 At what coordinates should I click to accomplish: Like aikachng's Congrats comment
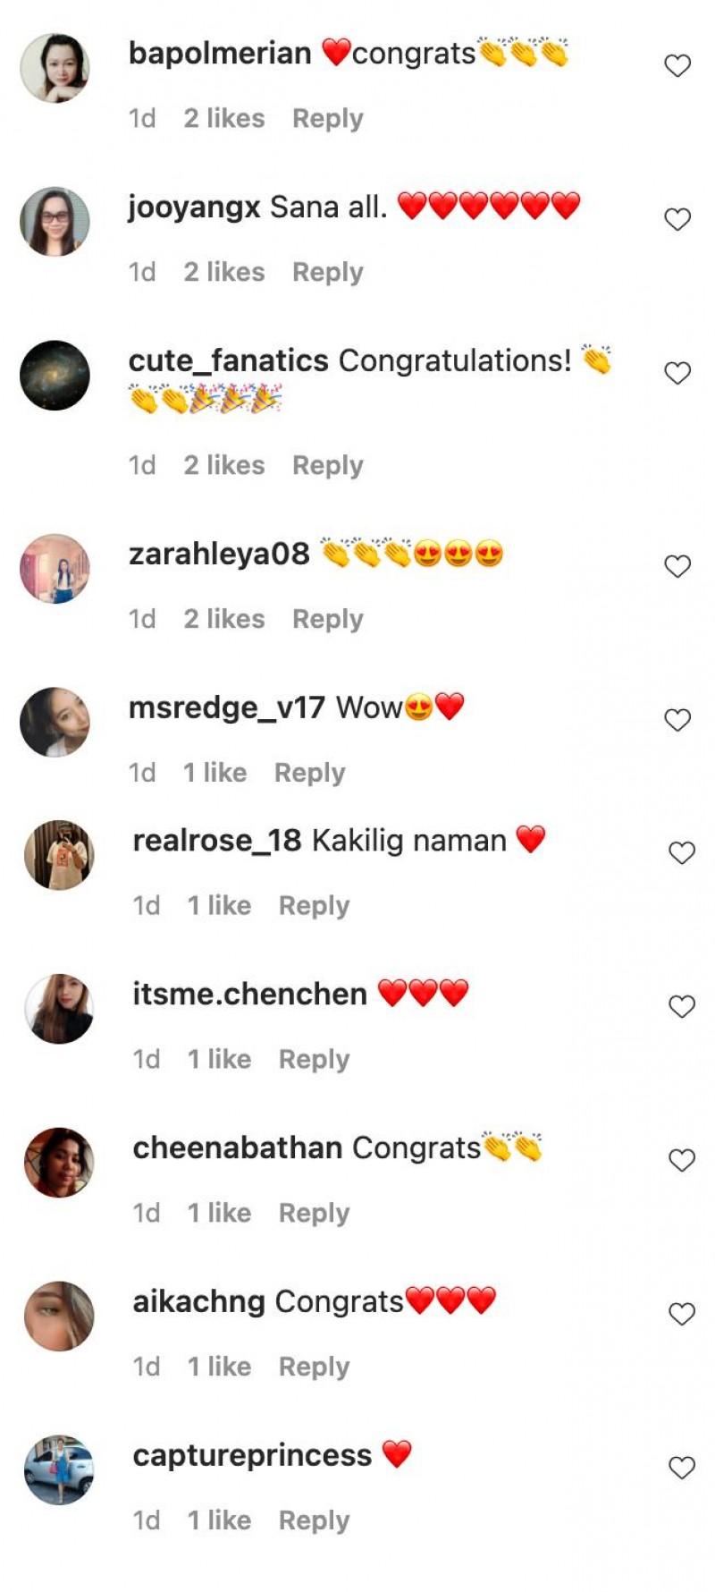[x=682, y=1315]
